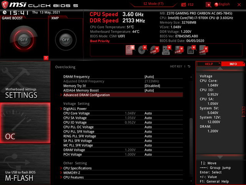This screenshot has height=185, width=246.
Task: Click the Boot Priority label
Action: pos(100,41)
